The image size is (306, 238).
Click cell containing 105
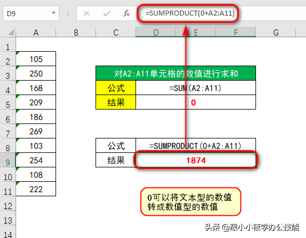[36, 59]
